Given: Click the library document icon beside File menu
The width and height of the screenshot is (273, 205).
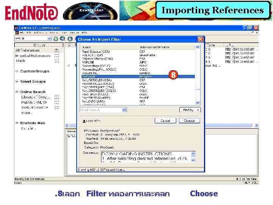Looking at the screenshot, I should (x=17, y=33).
